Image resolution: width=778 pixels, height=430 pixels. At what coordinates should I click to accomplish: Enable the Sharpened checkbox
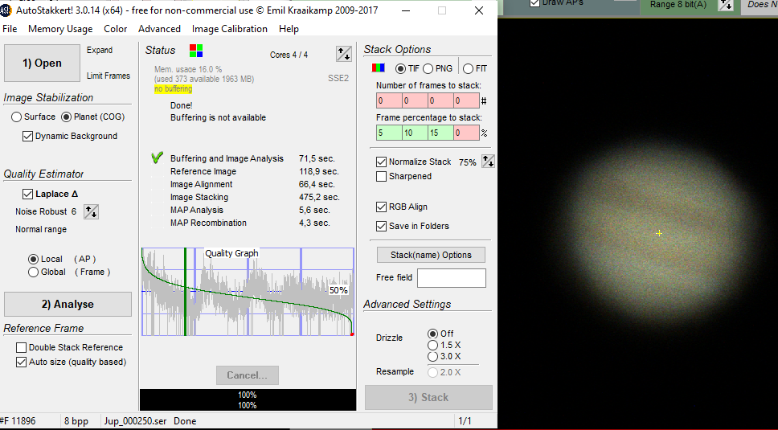click(381, 177)
